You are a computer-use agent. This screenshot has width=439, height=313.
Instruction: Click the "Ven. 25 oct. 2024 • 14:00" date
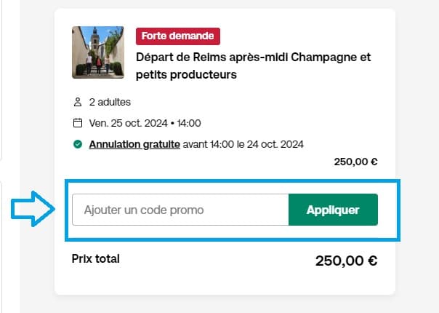click(x=145, y=123)
